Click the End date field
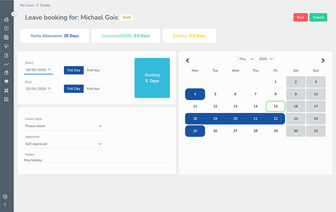Image resolution: width=336 pixels, height=212 pixels. pyautogui.click(x=38, y=89)
